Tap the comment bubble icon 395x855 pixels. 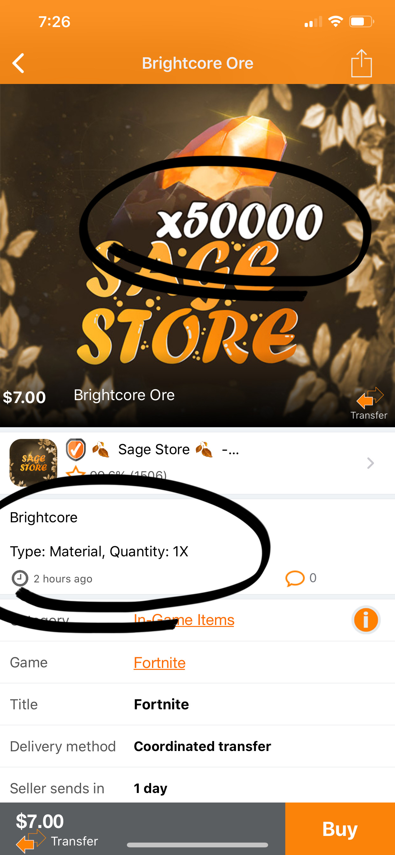tap(295, 579)
